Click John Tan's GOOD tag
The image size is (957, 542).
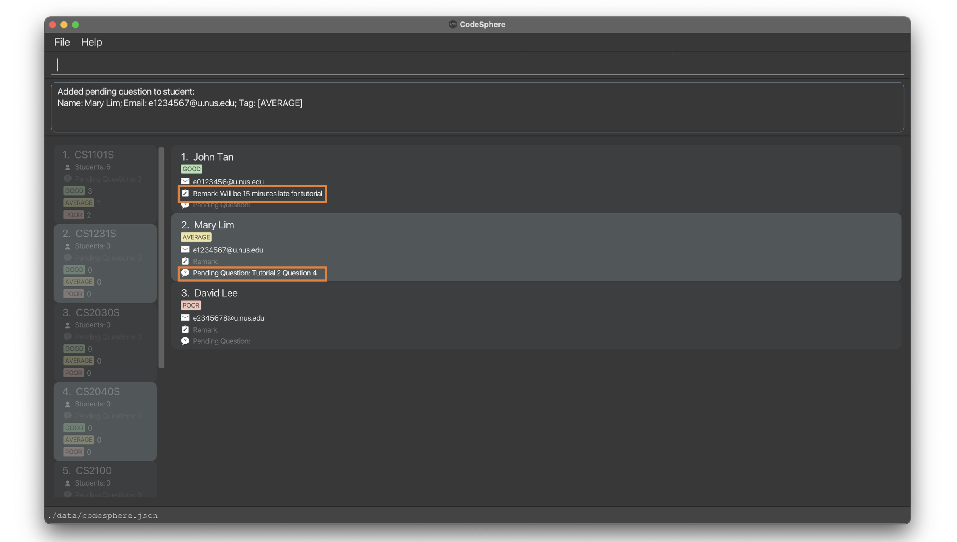(x=191, y=169)
